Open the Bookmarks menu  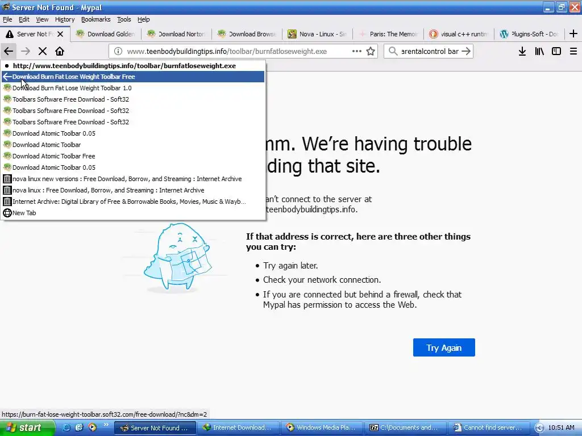(x=95, y=19)
